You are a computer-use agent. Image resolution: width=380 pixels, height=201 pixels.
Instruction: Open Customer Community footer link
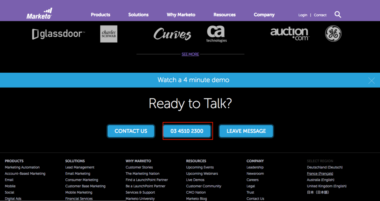pos(204,186)
